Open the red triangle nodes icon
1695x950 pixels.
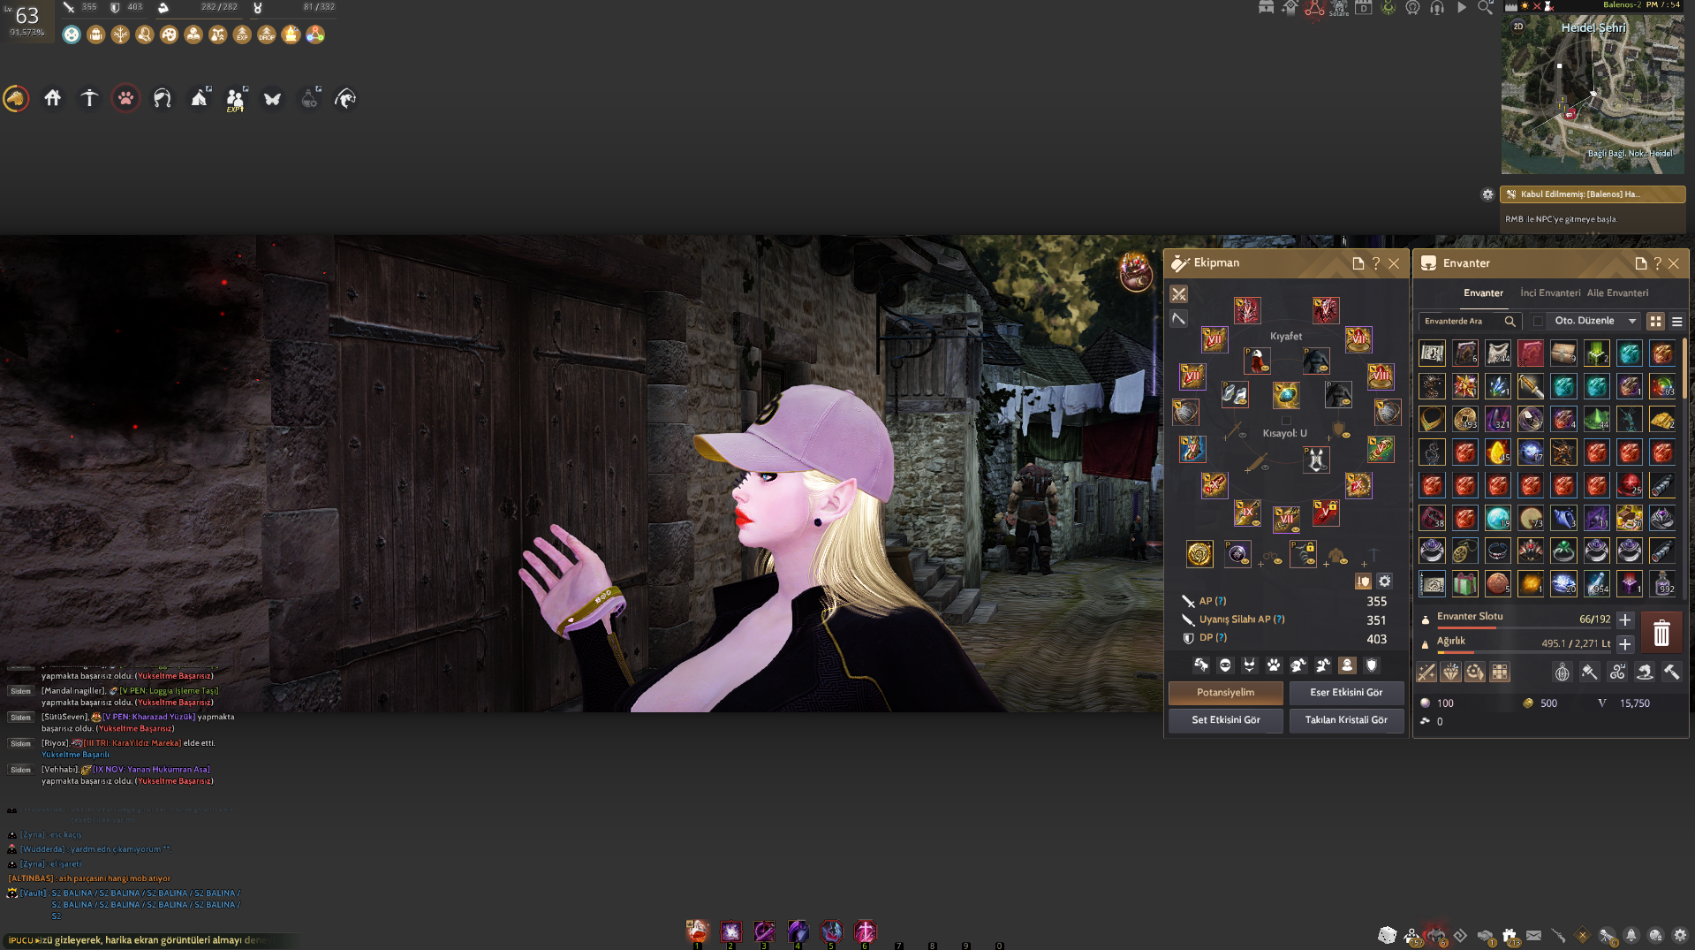point(1314,8)
